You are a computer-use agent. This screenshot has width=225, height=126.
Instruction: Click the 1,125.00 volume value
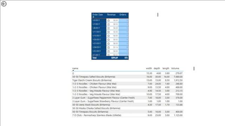(x=178, y=115)
